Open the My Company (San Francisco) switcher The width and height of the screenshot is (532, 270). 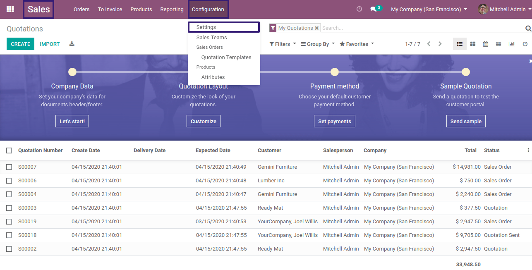point(429,9)
